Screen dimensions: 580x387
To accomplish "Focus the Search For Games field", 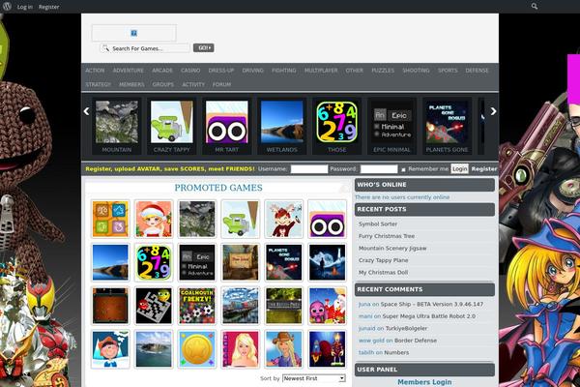I will 145,48.
